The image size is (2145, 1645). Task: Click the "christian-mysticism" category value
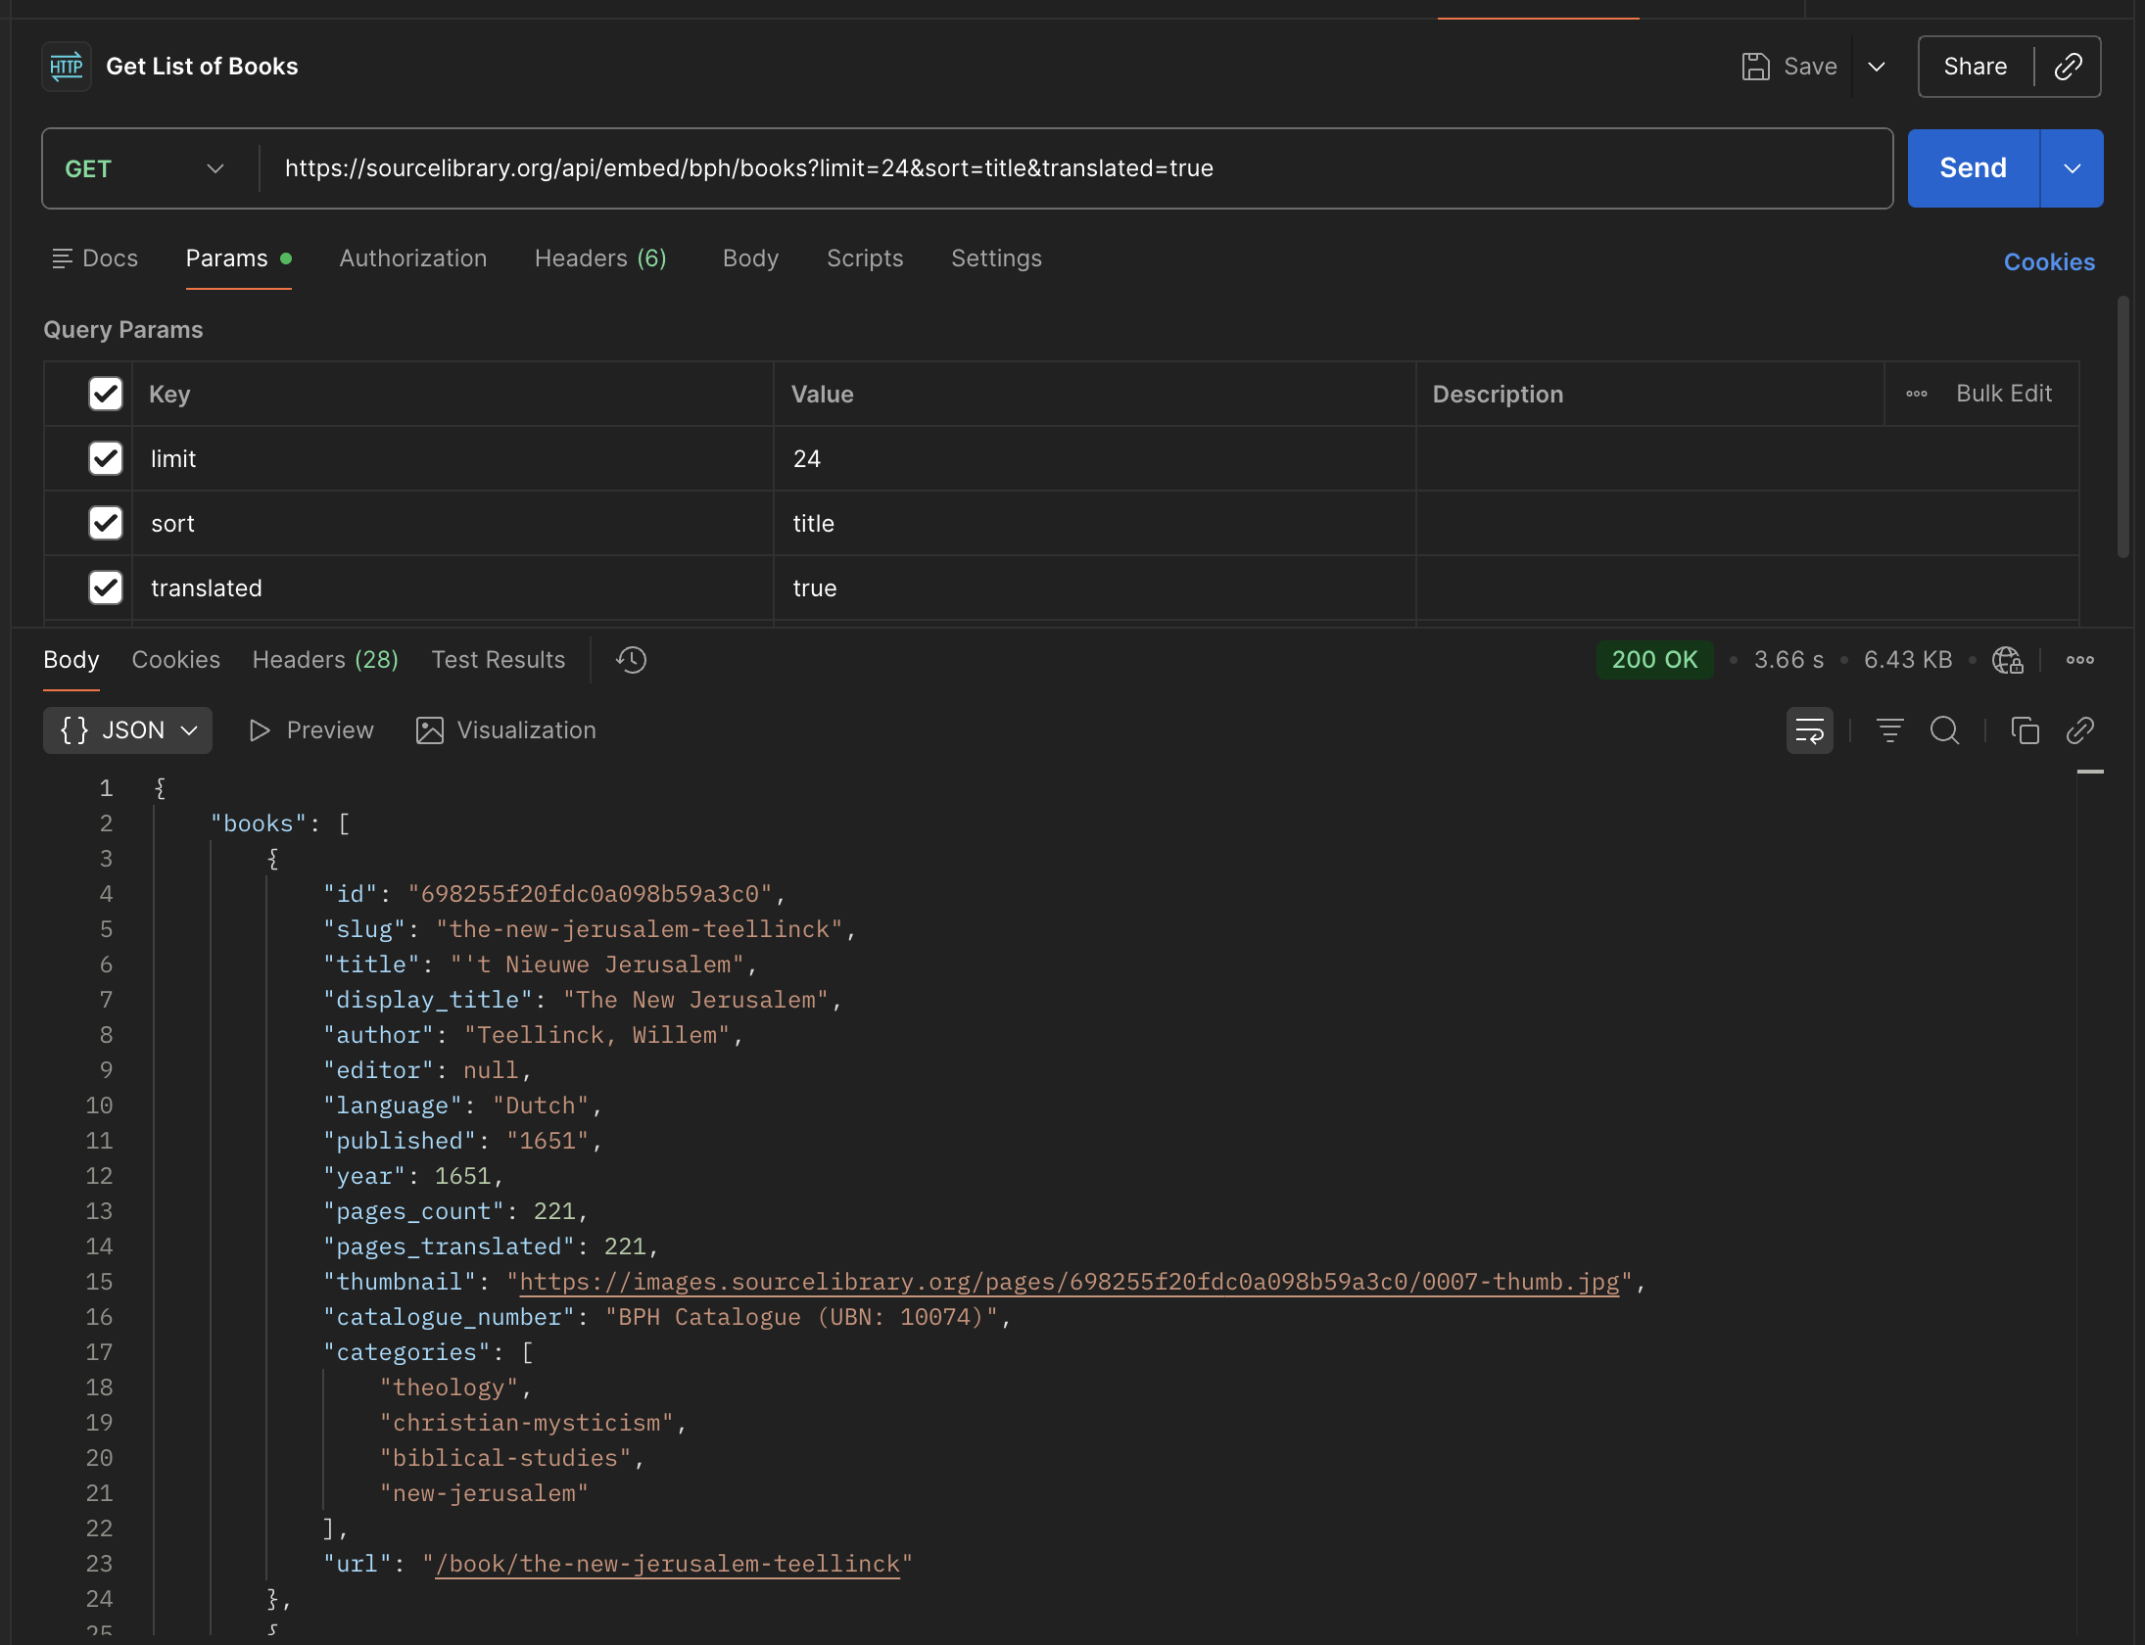(x=527, y=1423)
